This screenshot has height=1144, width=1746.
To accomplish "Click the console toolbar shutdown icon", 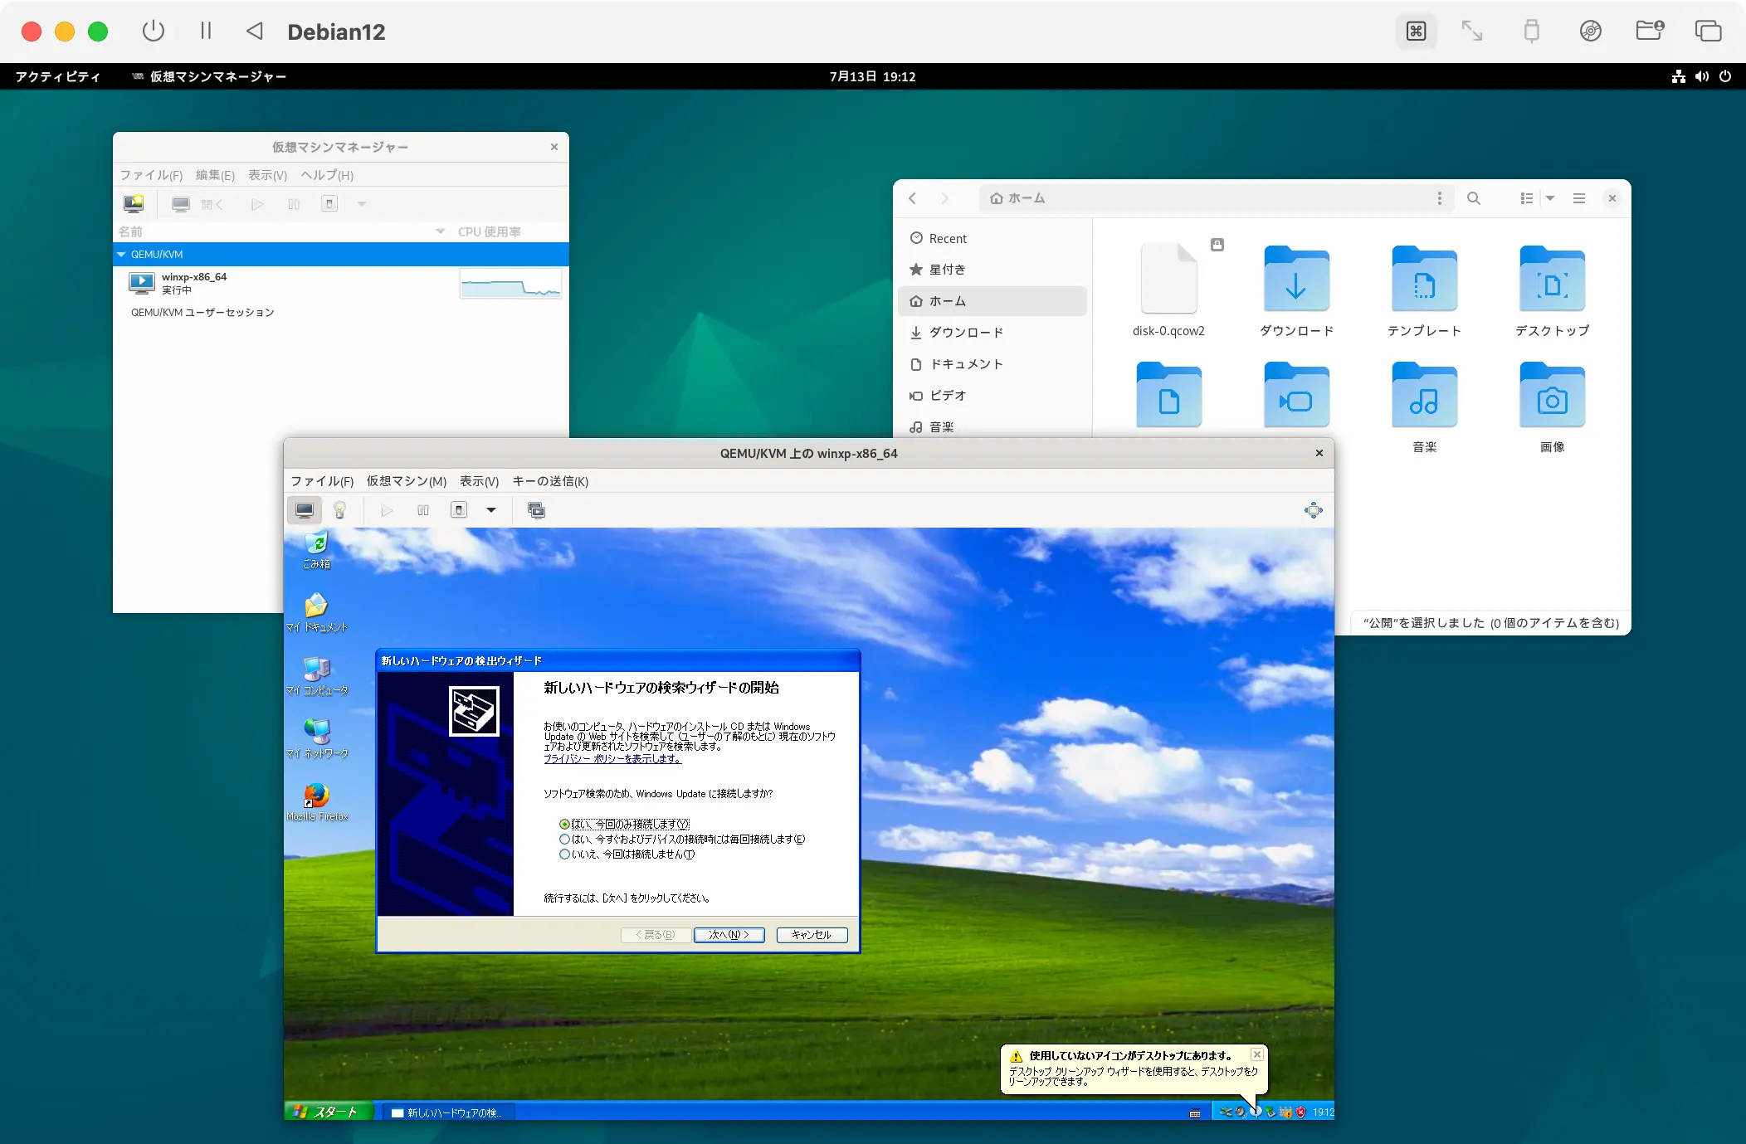I will (x=459, y=510).
